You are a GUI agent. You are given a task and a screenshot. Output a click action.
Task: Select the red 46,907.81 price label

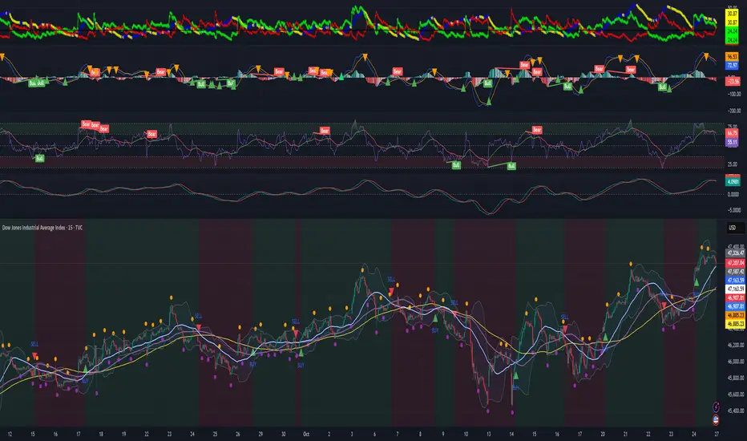(x=735, y=298)
